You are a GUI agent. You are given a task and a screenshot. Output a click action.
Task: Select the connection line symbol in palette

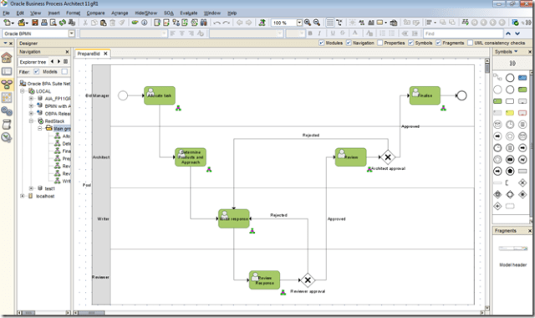point(497,78)
